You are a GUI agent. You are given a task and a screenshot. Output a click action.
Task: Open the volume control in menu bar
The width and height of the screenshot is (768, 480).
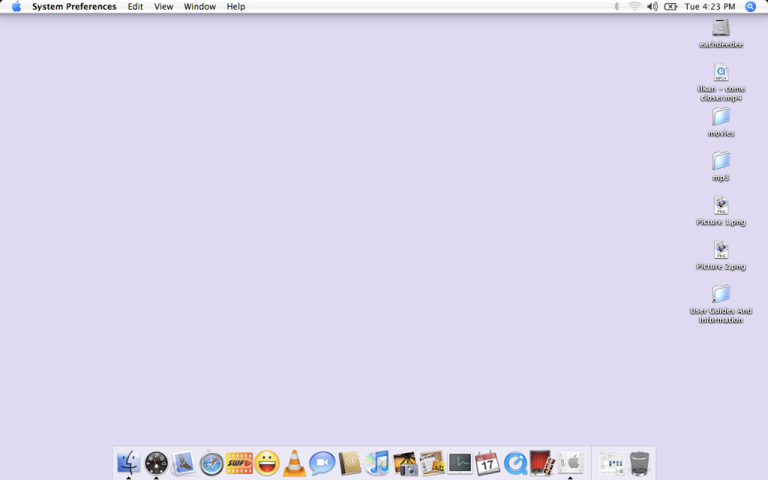tap(652, 7)
